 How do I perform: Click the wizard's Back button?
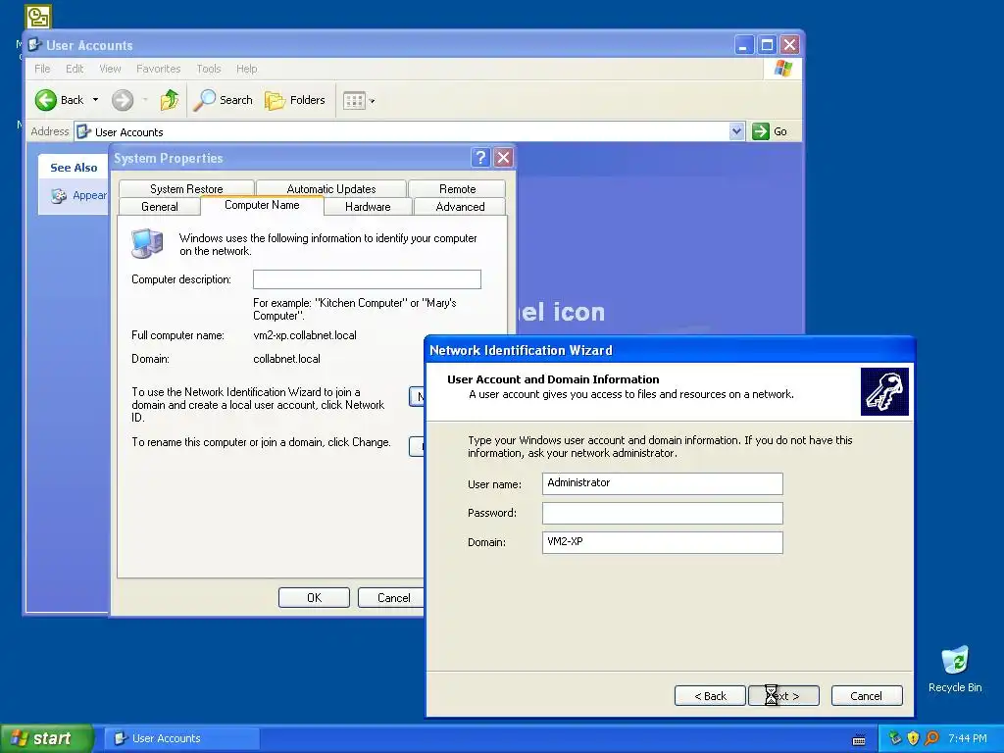tap(710, 696)
